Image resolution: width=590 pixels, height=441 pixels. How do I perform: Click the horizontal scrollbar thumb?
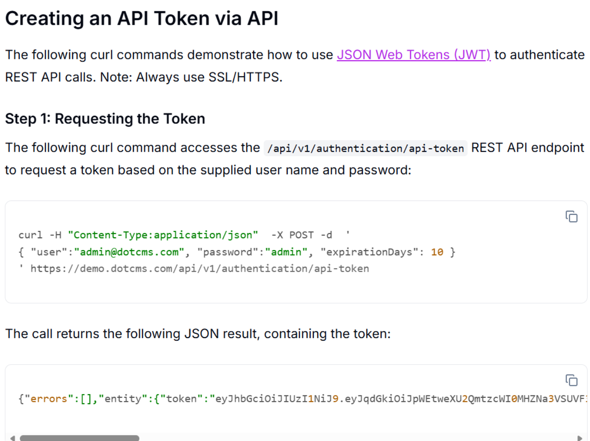click(79, 438)
